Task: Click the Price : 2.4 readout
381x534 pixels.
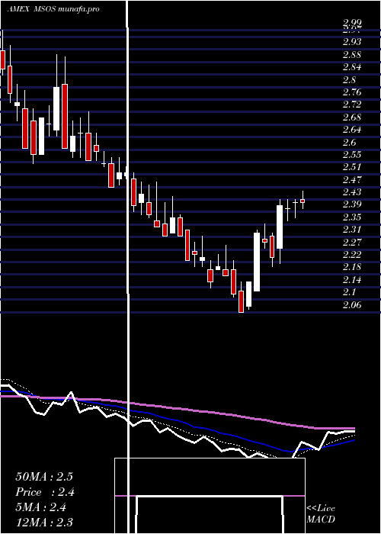Action: [45, 492]
